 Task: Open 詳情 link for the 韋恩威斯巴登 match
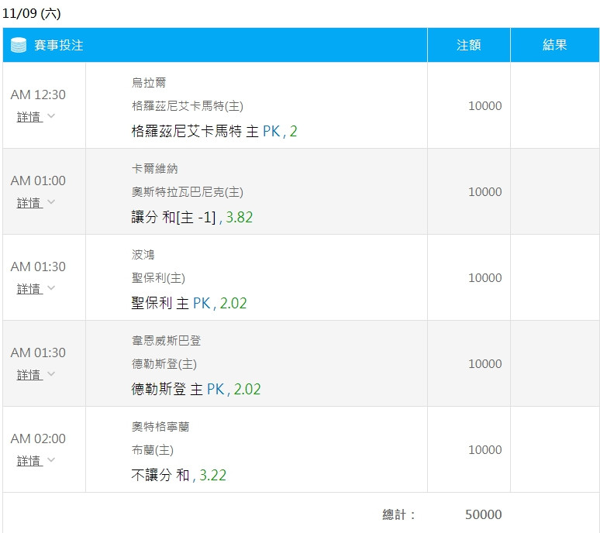click(29, 375)
